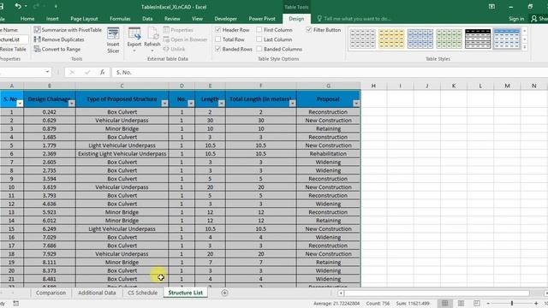Apply the black table style swatch
The image size is (548, 308).
(478, 38)
